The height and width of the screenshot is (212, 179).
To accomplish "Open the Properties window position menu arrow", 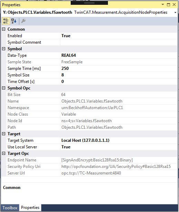I will tap(163, 5).
